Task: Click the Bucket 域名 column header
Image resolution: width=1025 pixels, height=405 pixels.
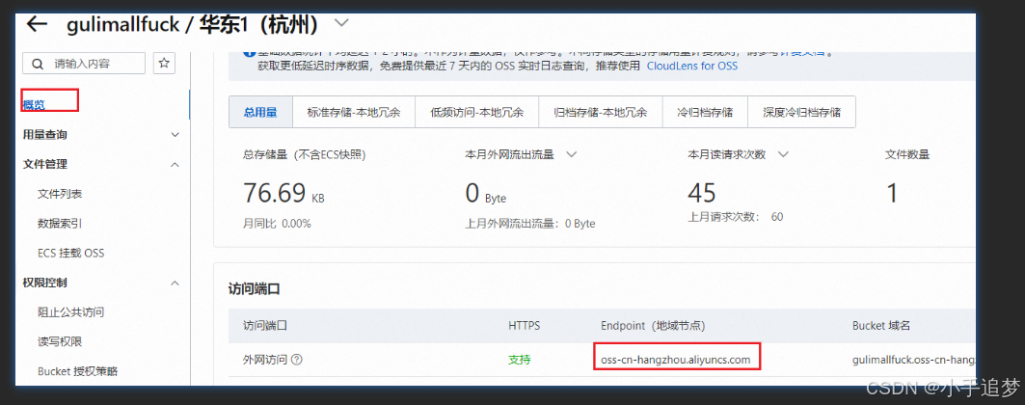Action: point(882,325)
